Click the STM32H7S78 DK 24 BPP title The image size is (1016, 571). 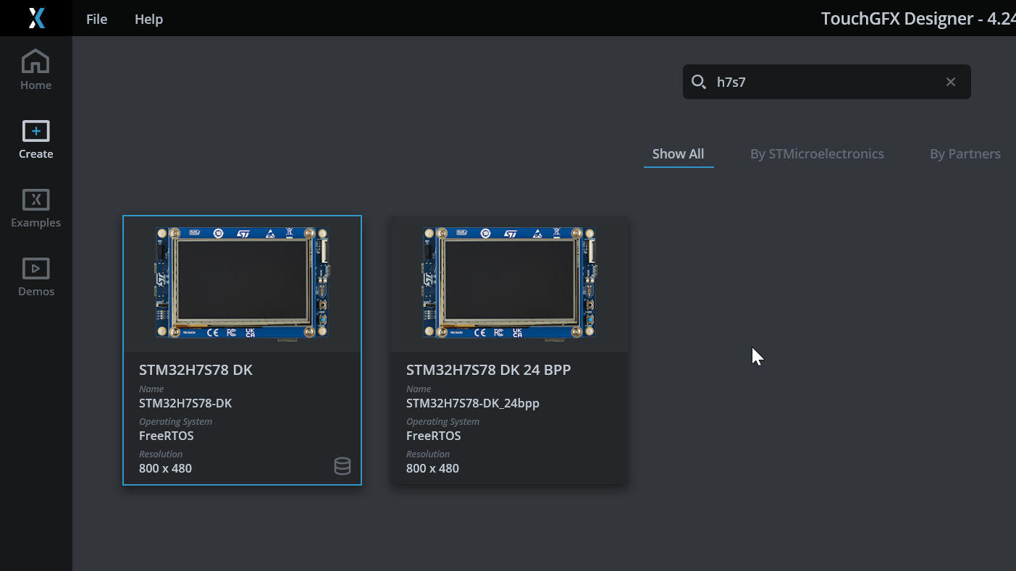point(489,370)
